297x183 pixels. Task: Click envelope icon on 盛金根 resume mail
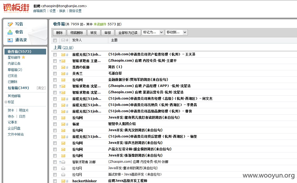(63, 150)
